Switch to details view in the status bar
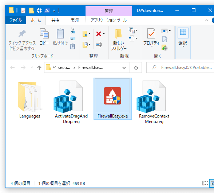The width and height of the screenshot is (214, 193). coord(205,183)
